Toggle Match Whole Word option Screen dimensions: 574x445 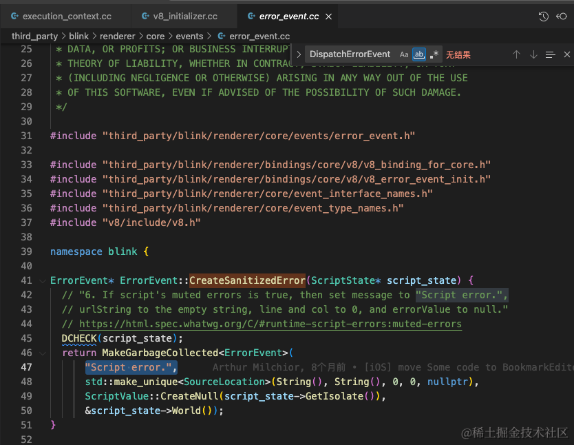pos(418,54)
